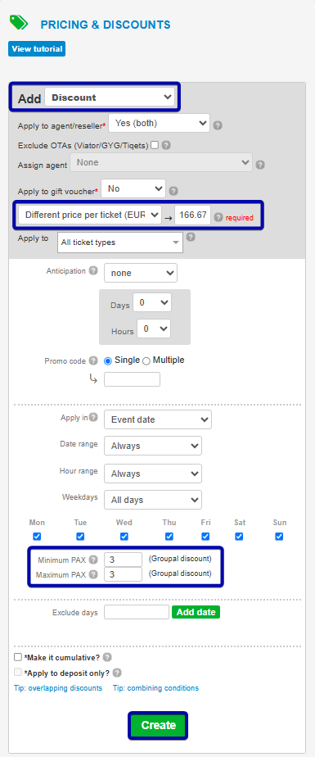Open Tip: combining conditions link
Viewport: 315px width, 757px height.
point(155,688)
